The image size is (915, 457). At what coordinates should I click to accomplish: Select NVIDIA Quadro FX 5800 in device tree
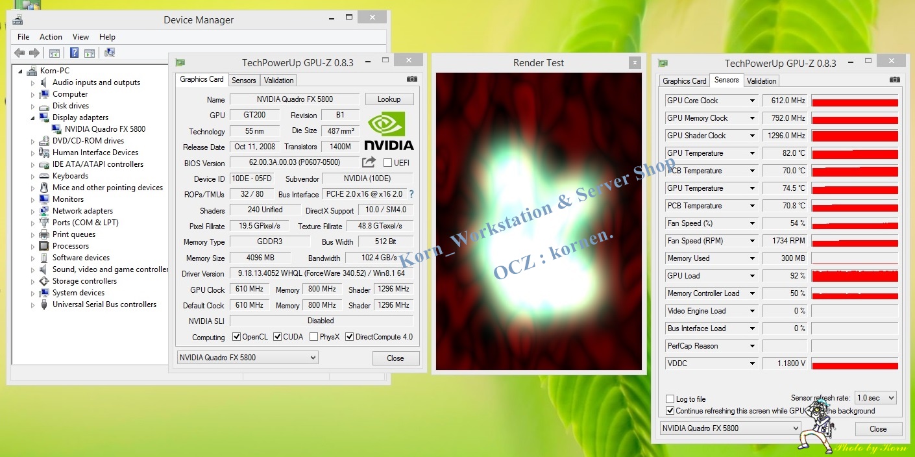click(x=104, y=129)
